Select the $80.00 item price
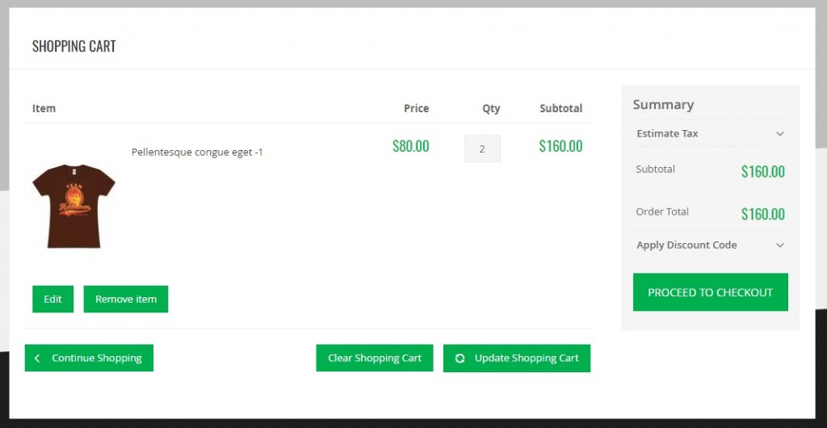Image resolution: width=827 pixels, height=428 pixels. [x=410, y=146]
